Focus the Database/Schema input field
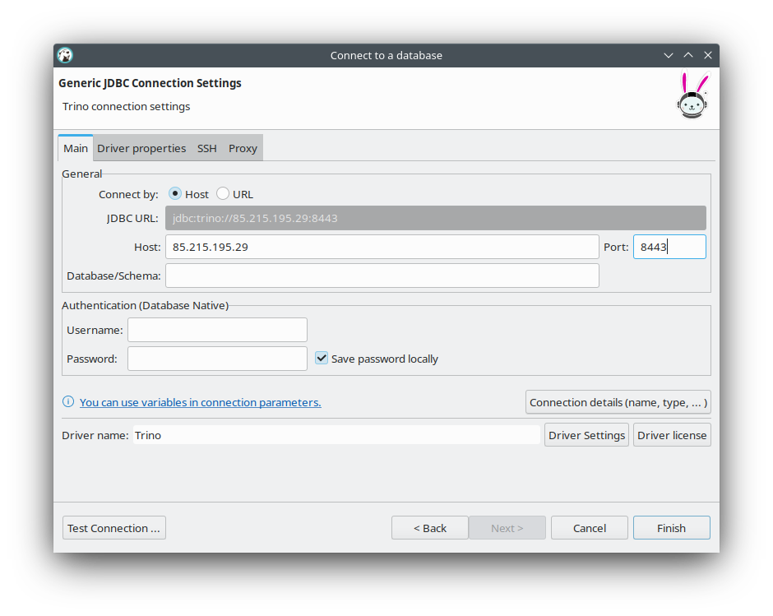The width and height of the screenshot is (773, 616). click(382, 276)
